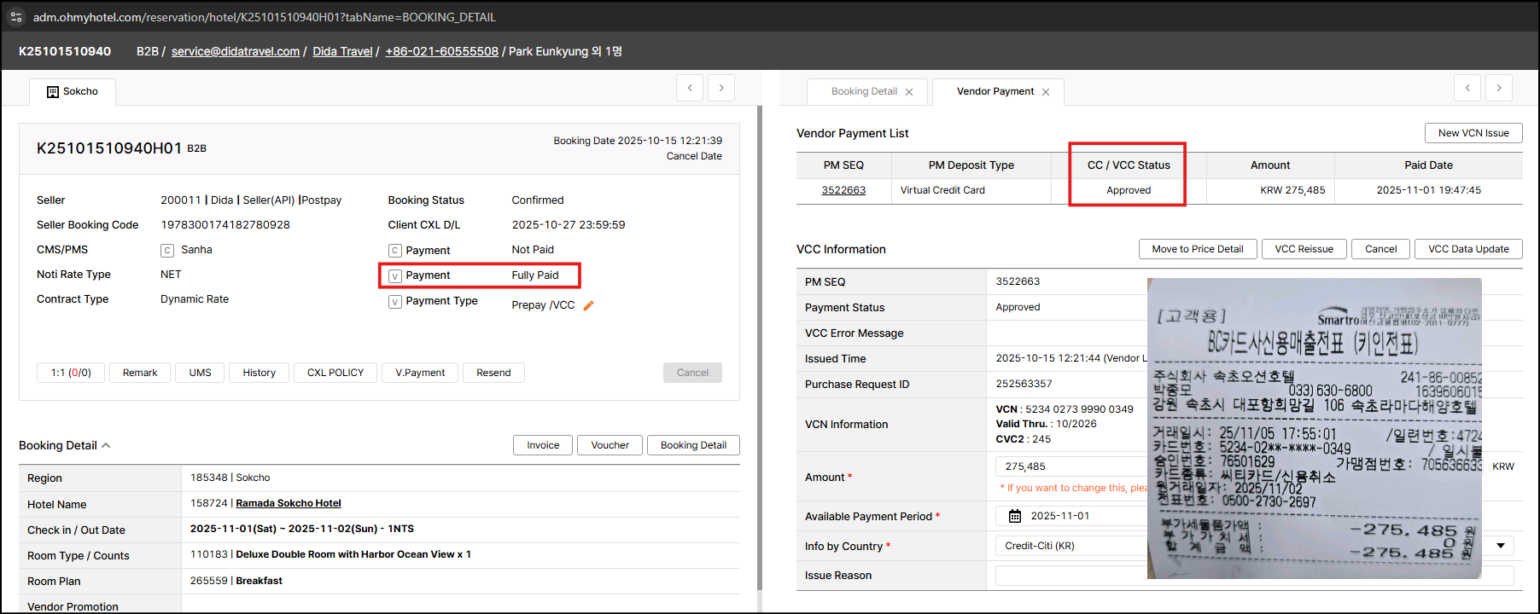Open PM SEQ 3522663 link

(x=843, y=190)
